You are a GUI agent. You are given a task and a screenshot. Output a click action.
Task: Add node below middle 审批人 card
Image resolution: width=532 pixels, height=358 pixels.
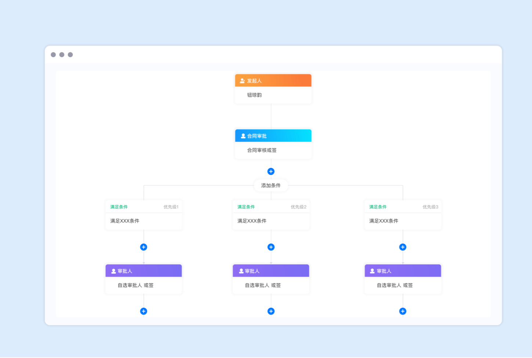(x=271, y=311)
